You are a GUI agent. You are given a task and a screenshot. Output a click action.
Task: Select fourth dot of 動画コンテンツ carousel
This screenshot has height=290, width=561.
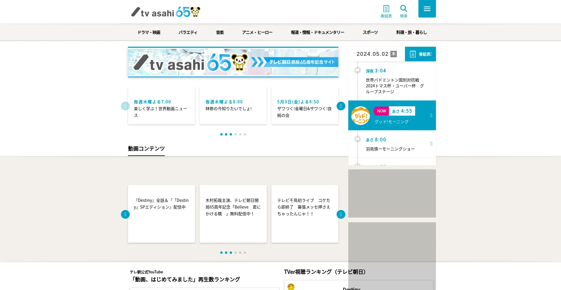[x=236, y=253]
